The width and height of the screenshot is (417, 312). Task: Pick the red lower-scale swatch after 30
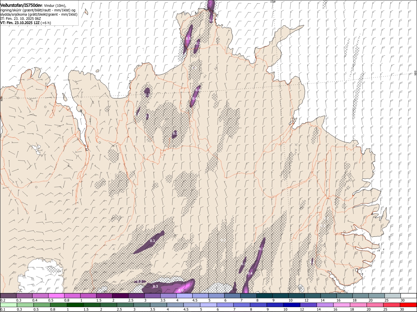408,305
